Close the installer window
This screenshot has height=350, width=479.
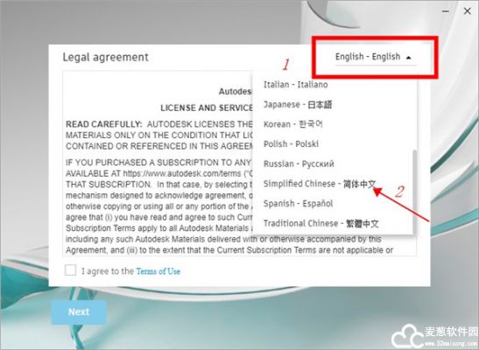click(x=467, y=11)
